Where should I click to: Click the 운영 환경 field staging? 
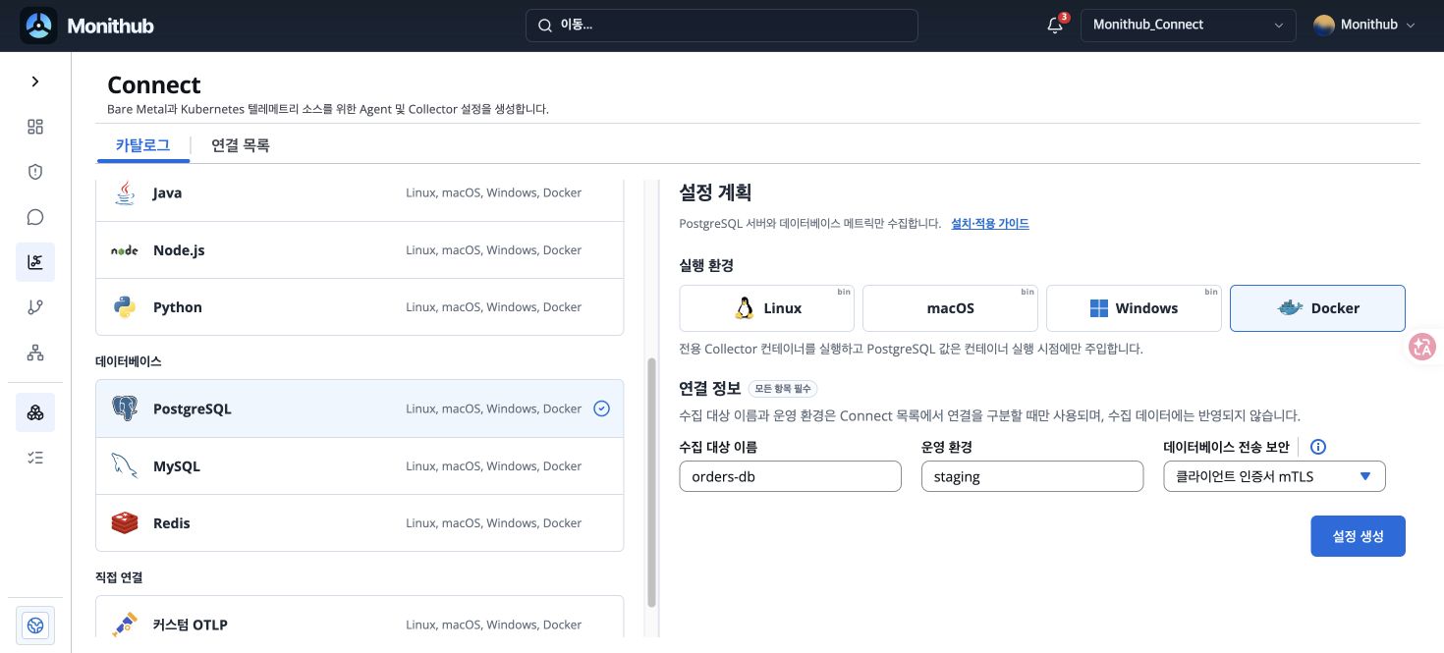tap(1032, 477)
